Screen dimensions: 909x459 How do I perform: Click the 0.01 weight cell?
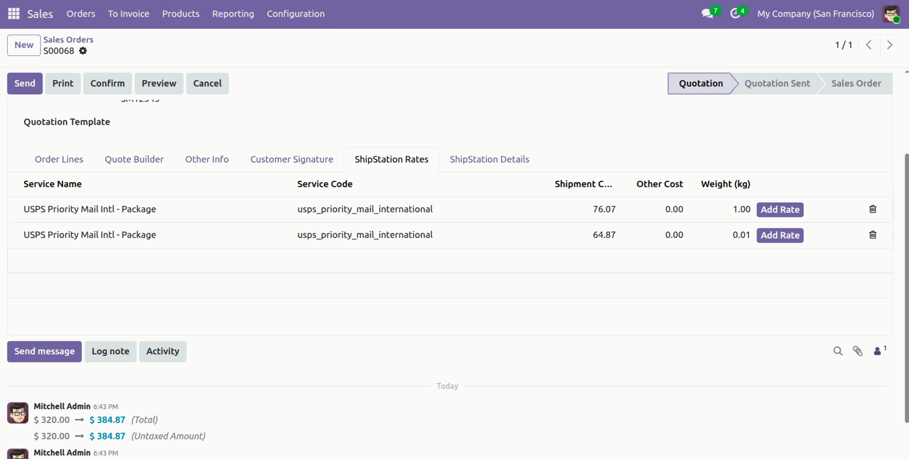(741, 235)
